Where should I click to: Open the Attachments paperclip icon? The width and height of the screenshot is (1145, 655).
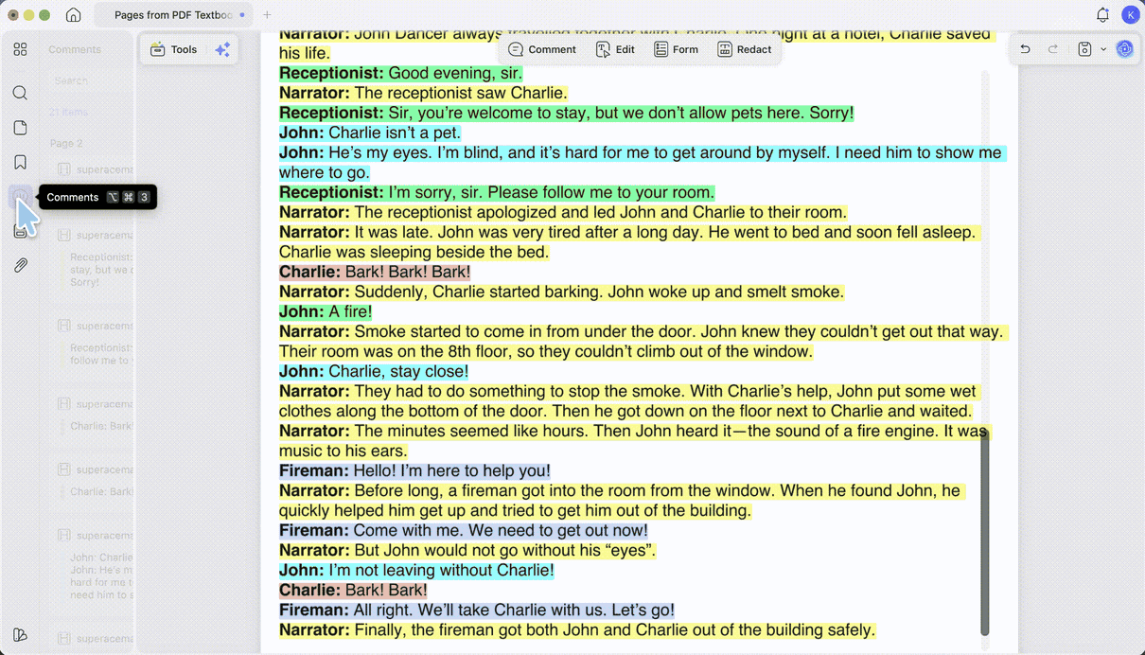pos(20,266)
